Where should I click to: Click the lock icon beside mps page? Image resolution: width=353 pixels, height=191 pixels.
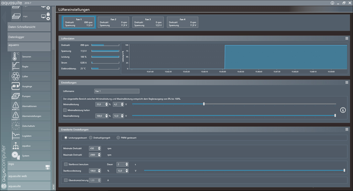(48, 14)
